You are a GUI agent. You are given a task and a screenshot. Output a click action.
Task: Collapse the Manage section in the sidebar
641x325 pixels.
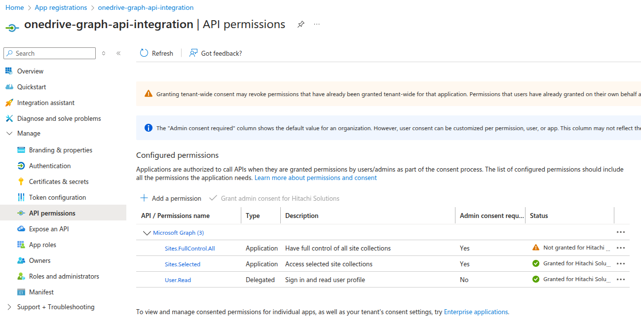pyautogui.click(x=9, y=133)
